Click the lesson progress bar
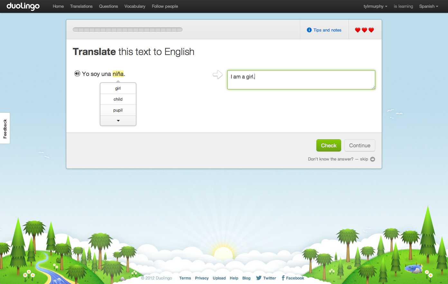Viewport: 448px width, 284px height. pos(127,30)
